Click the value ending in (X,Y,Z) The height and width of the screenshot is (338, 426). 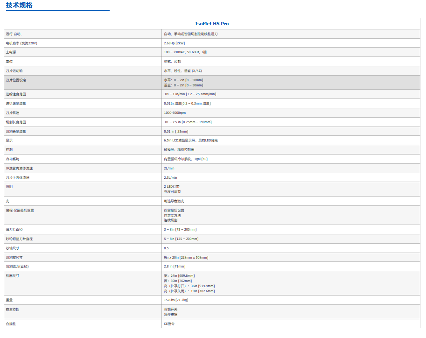(183, 71)
